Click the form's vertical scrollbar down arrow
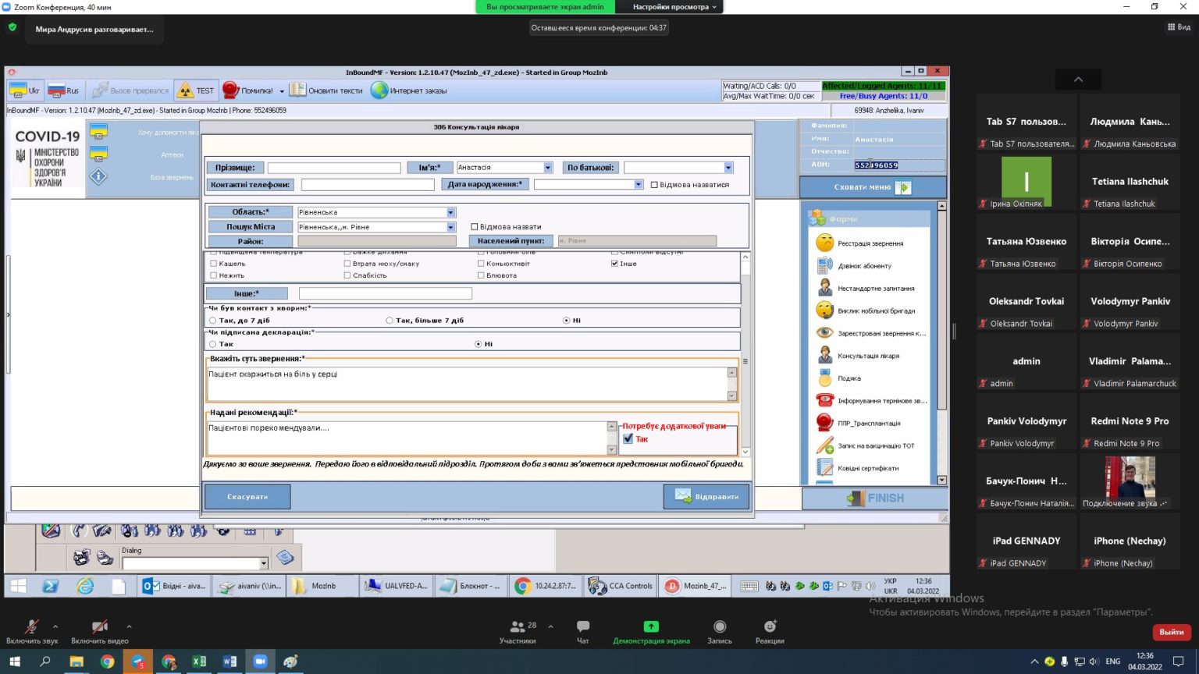 click(x=745, y=452)
